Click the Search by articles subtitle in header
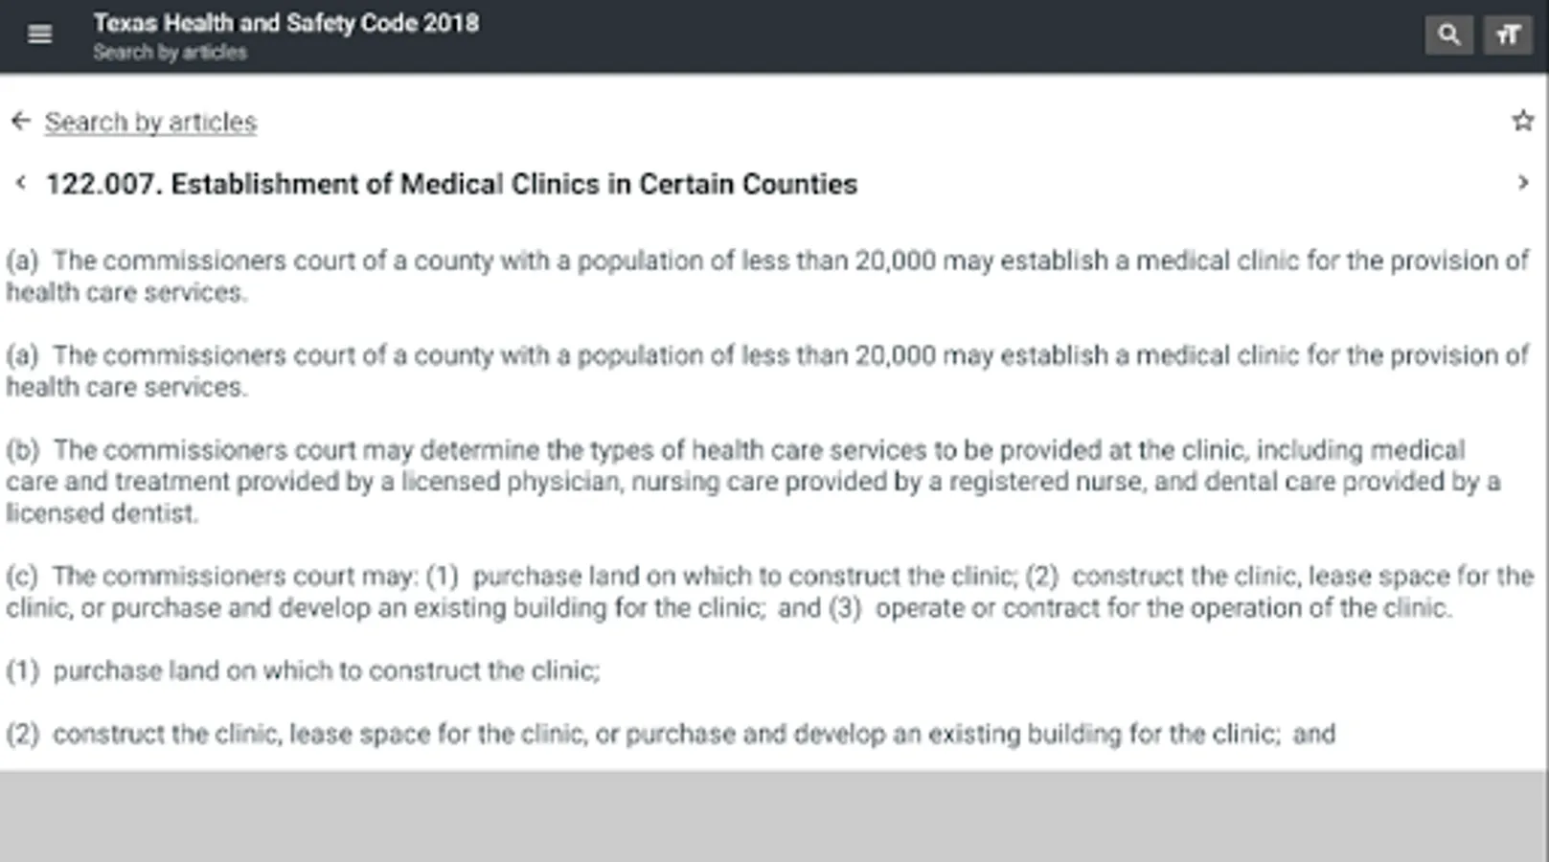Image resolution: width=1549 pixels, height=862 pixels. pyautogui.click(x=170, y=53)
